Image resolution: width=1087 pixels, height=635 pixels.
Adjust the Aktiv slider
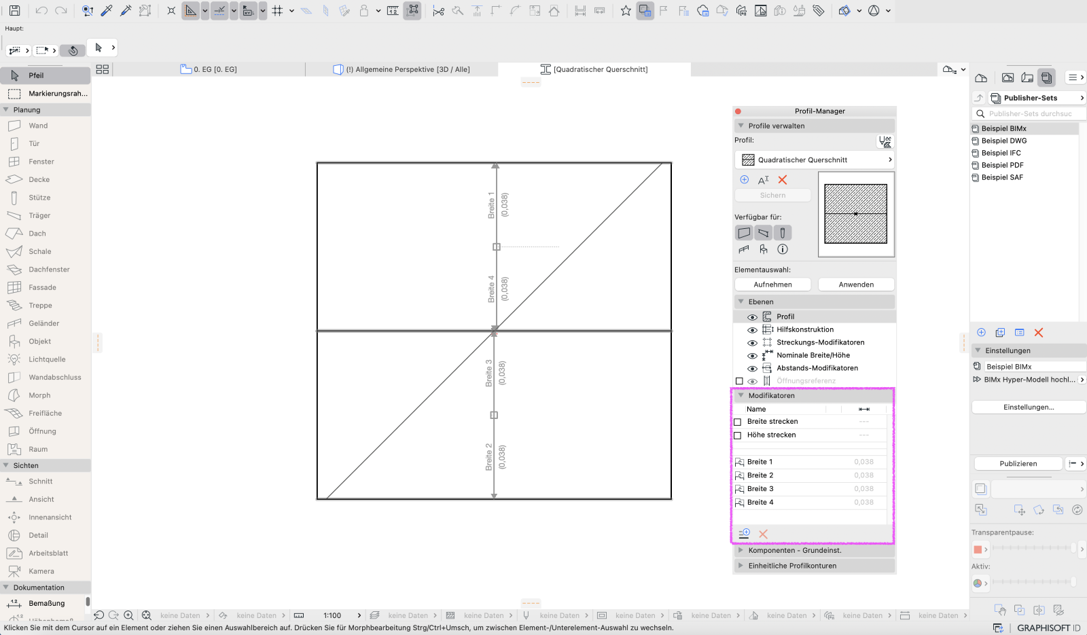(1034, 583)
